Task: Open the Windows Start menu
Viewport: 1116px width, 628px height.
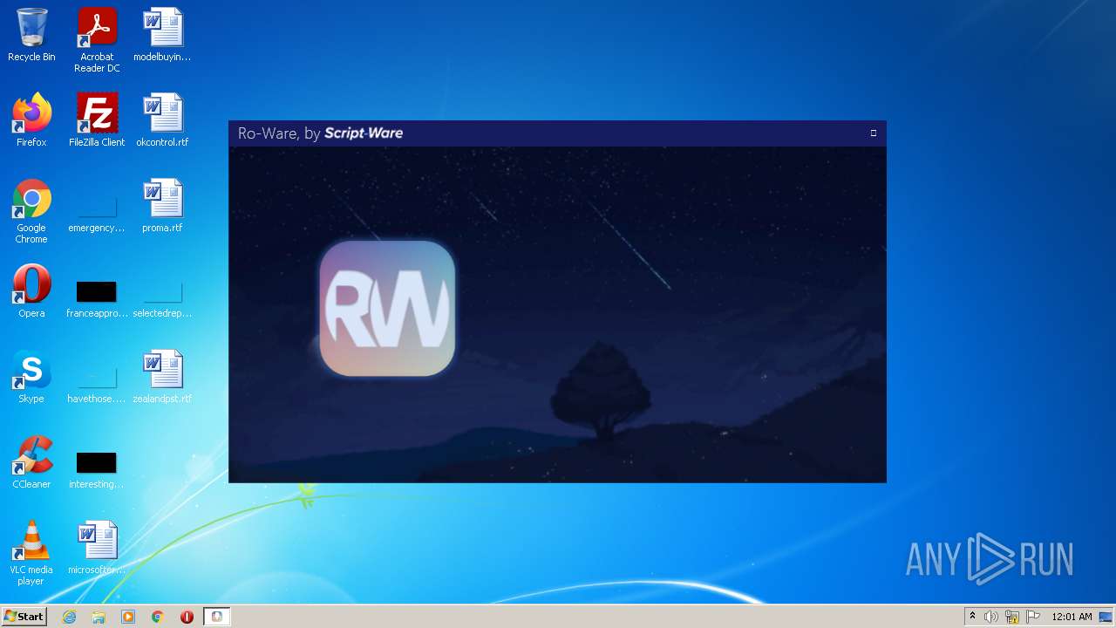Action: tap(24, 617)
